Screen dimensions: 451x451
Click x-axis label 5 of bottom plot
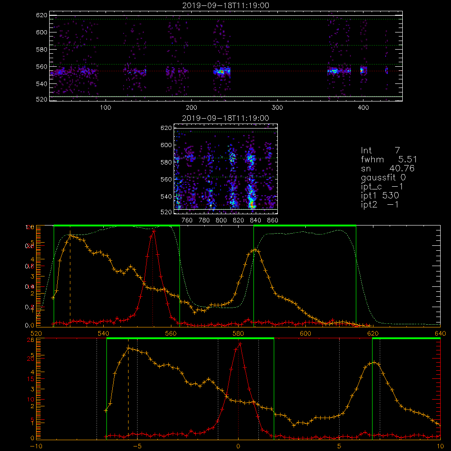[340, 446]
